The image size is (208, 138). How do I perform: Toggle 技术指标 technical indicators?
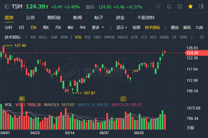click(x=152, y=28)
